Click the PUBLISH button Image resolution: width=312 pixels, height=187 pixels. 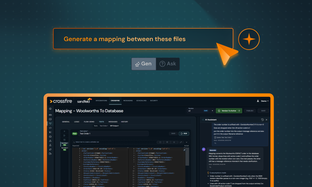(250, 111)
